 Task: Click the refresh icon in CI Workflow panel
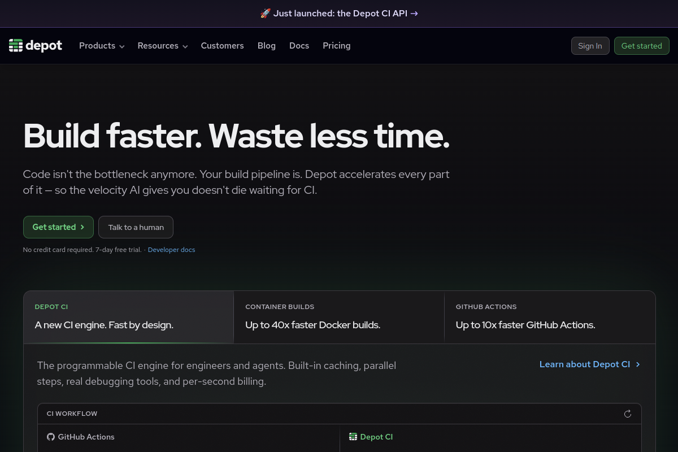click(x=627, y=414)
